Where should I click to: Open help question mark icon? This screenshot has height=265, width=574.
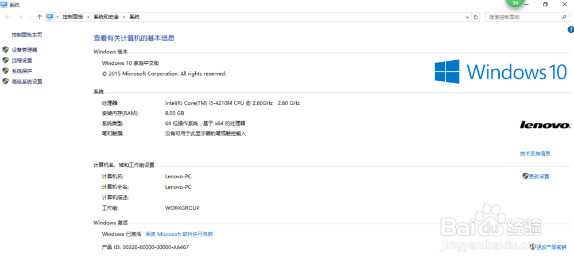(x=571, y=29)
